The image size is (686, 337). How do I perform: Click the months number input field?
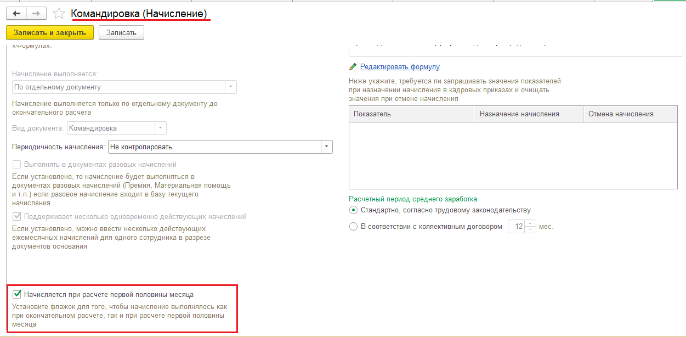click(517, 227)
